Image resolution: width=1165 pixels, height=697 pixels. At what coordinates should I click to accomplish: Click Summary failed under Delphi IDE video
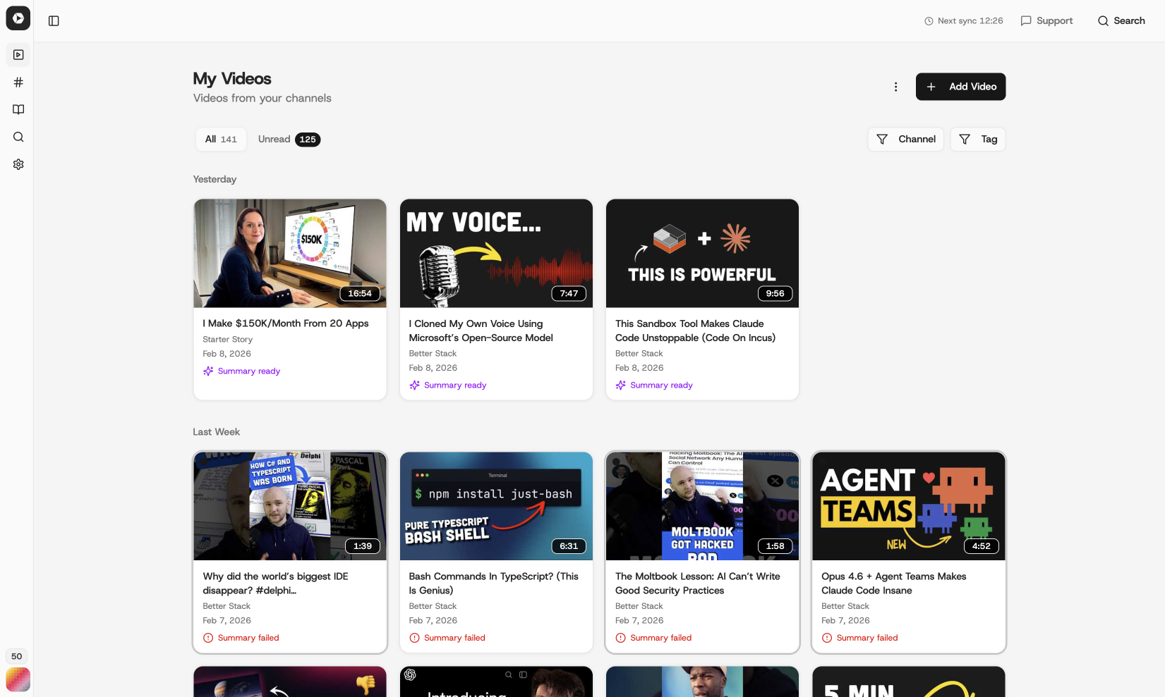click(241, 638)
